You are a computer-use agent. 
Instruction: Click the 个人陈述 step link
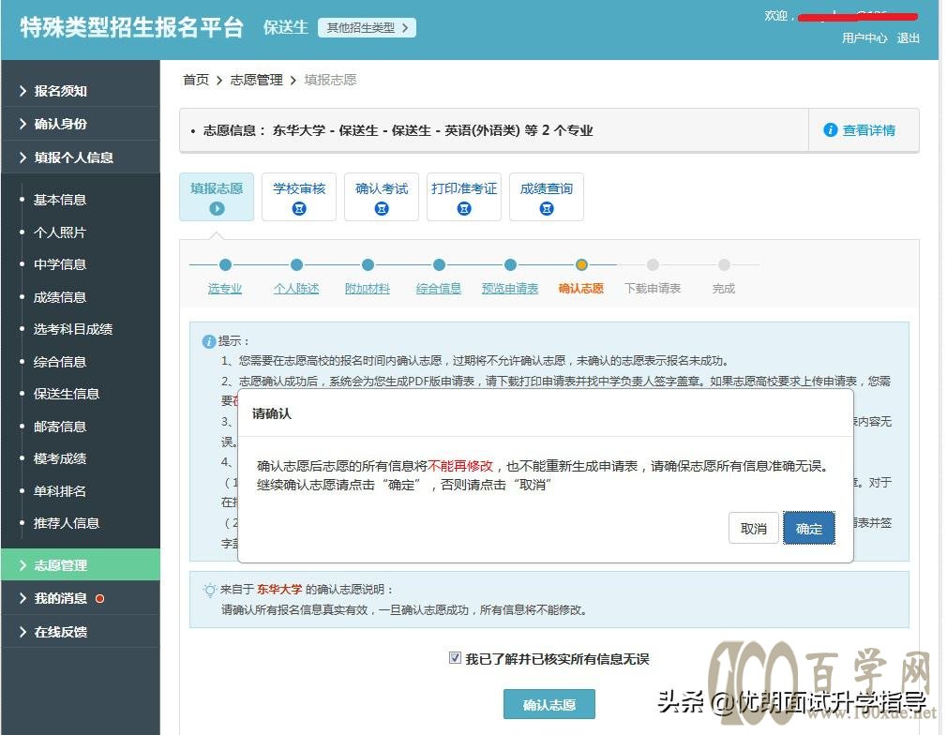tap(296, 289)
